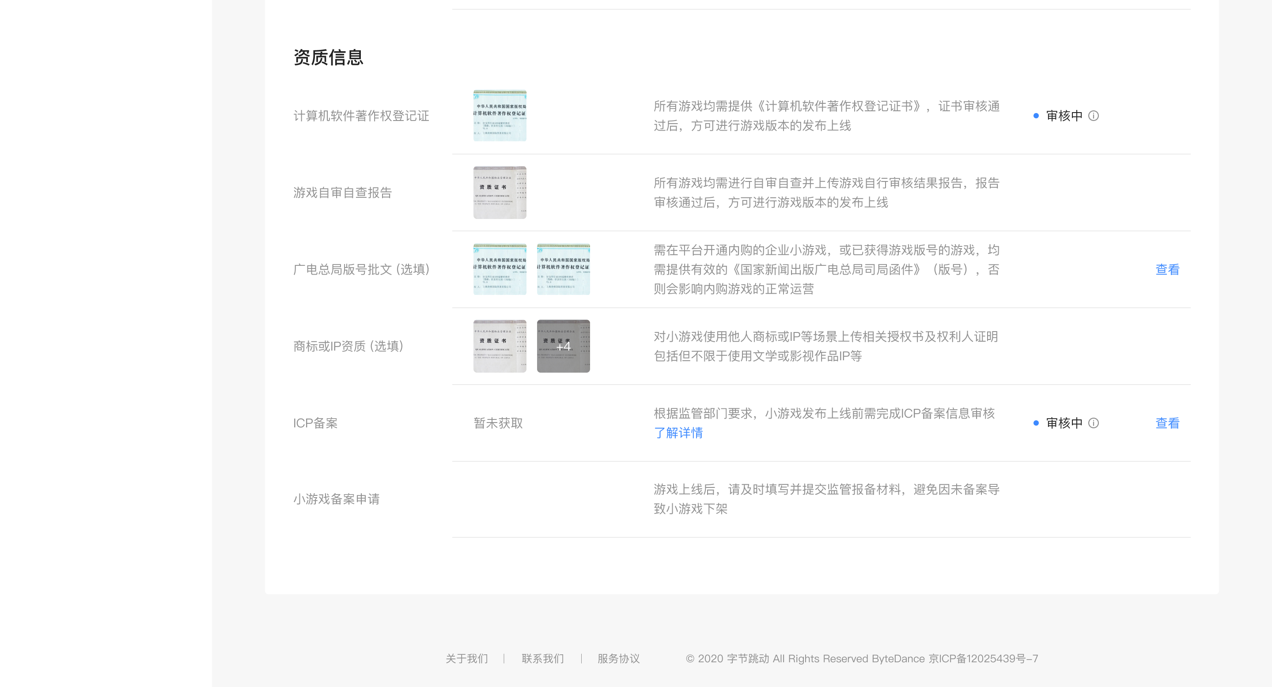
Task: Open the 了解详情 link
Action: 678,433
